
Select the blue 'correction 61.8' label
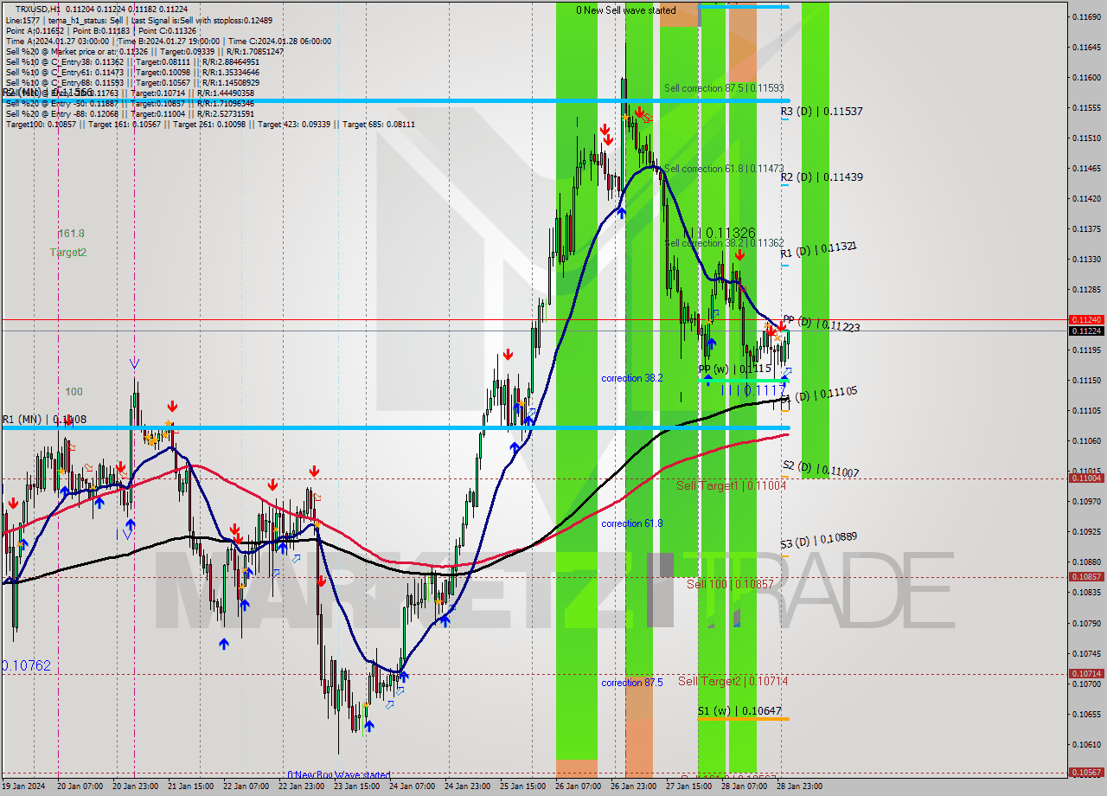pyautogui.click(x=632, y=523)
